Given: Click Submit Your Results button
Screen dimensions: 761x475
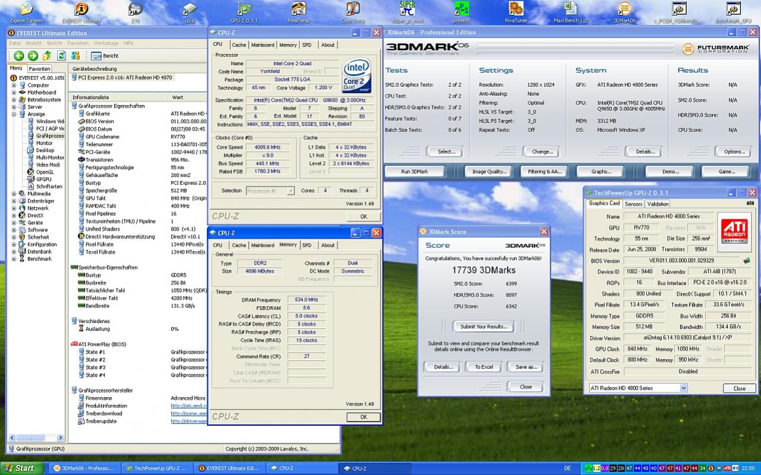Looking at the screenshot, I should pyautogui.click(x=483, y=326).
